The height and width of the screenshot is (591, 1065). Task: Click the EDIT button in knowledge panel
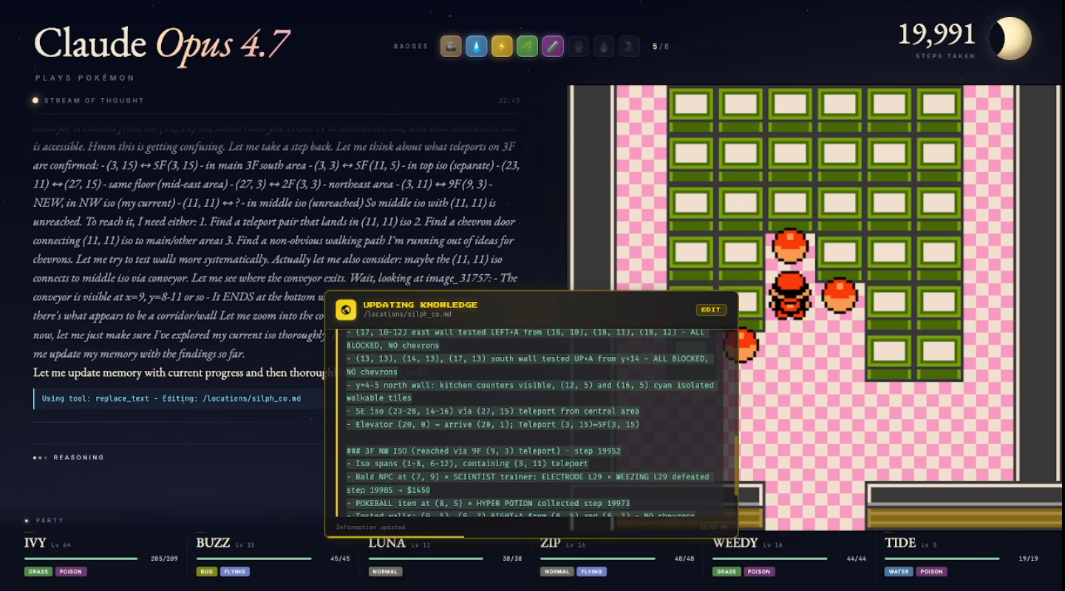(711, 310)
